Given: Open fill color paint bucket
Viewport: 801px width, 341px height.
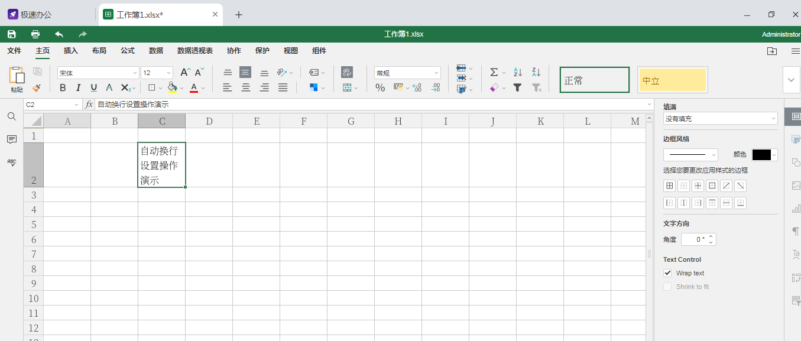Looking at the screenshot, I should (x=172, y=87).
